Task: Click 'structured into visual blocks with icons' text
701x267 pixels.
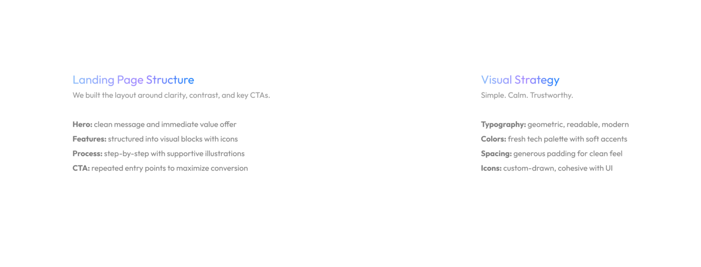Action: [x=173, y=139]
